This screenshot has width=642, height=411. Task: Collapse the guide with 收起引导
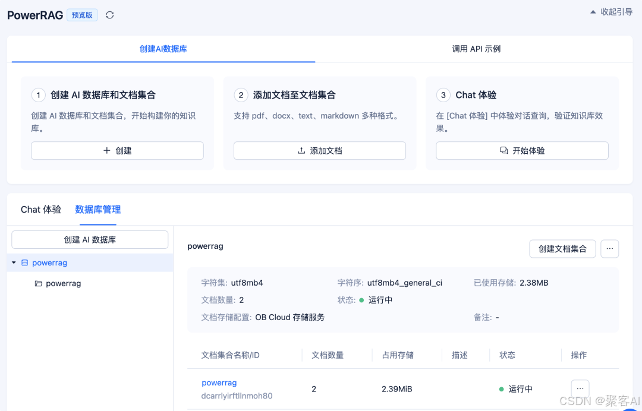[x=611, y=12]
